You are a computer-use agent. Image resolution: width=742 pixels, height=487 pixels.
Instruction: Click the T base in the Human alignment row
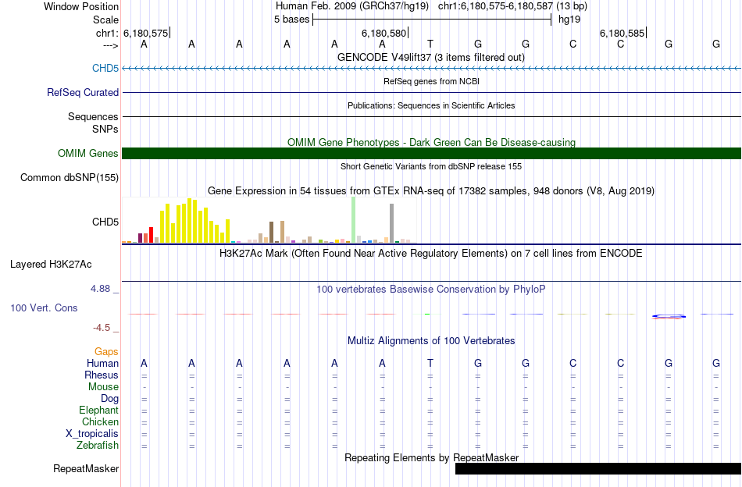(x=430, y=363)
